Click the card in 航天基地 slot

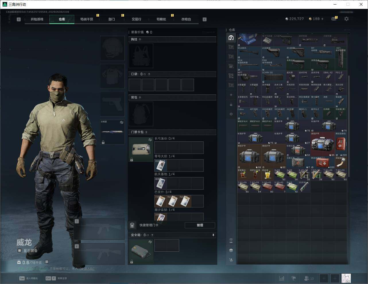click(161, 183)
